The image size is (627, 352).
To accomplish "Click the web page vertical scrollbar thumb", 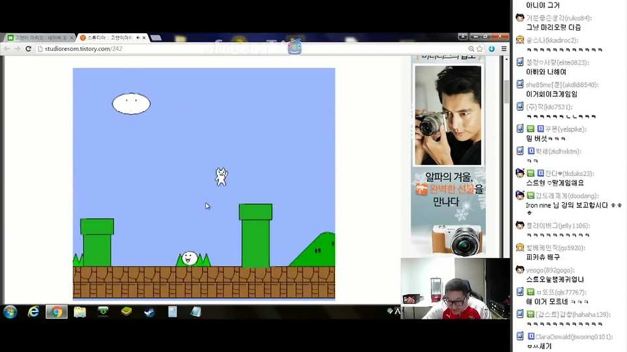I will (506, 92).
